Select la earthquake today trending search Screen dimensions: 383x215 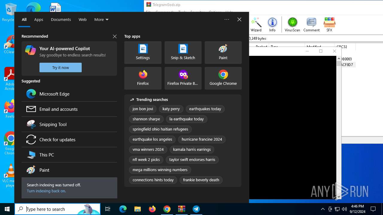point(186,119)
